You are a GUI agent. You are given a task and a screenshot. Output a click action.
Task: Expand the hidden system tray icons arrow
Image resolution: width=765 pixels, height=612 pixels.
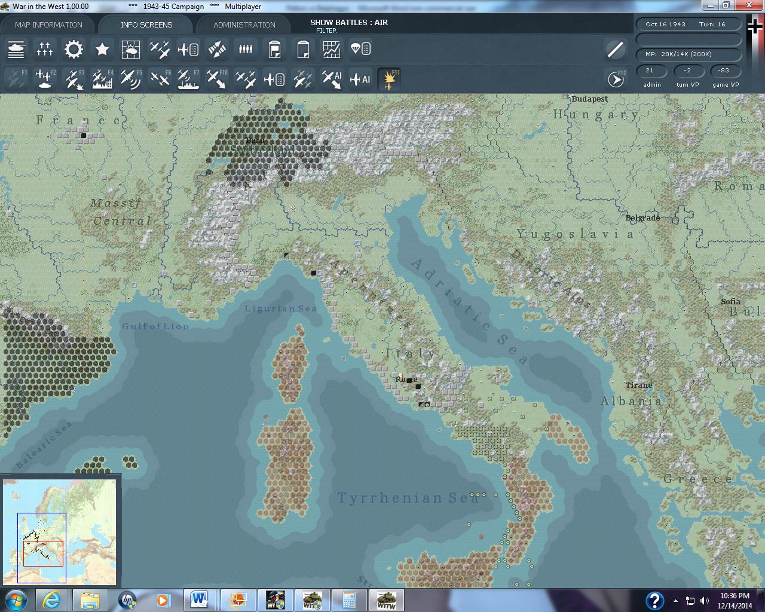pos(675,601)
